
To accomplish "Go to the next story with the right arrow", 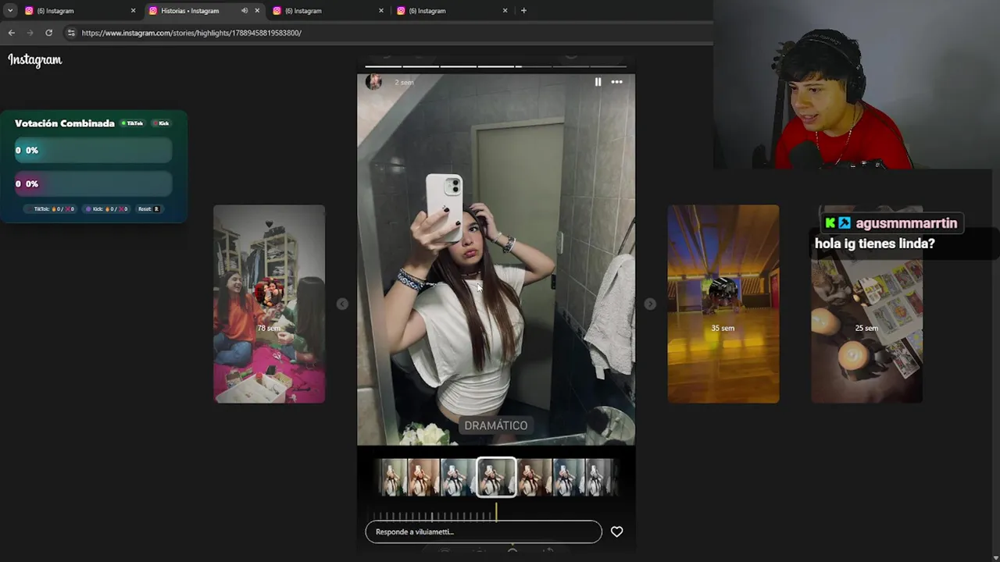I will click(x=650, y=304).
